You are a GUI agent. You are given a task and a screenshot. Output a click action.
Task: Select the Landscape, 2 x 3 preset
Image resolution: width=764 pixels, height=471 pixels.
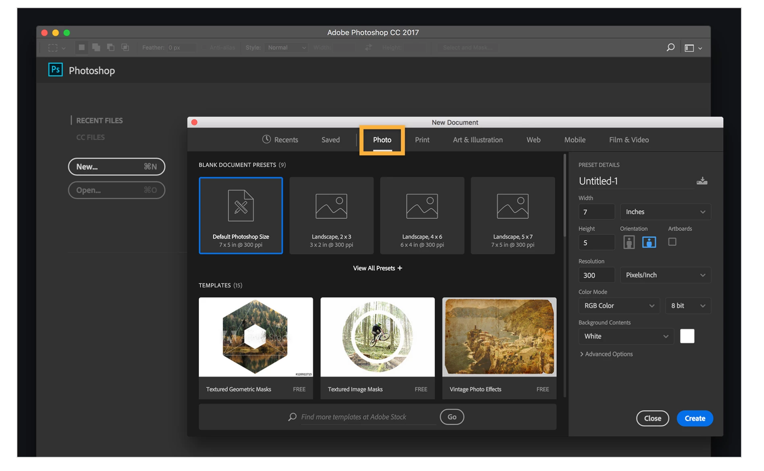coord(331,215)
